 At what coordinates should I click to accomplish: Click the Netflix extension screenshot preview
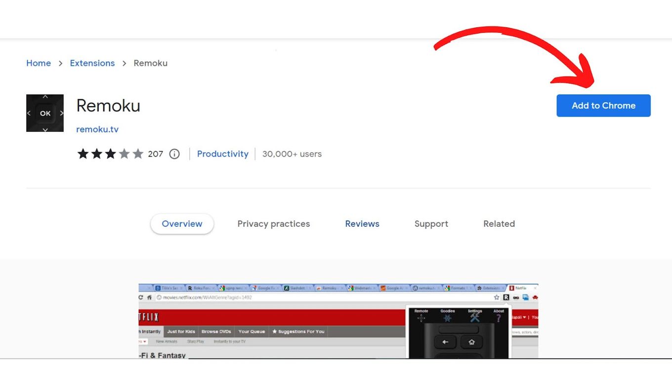(x=338, y=321)
